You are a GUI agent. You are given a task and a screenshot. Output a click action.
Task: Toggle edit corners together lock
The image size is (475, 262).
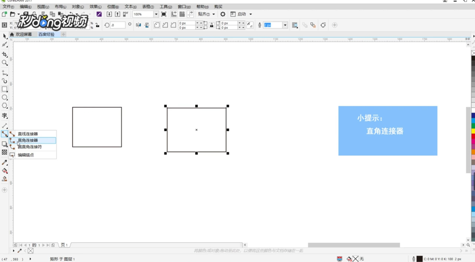(212, 25)
